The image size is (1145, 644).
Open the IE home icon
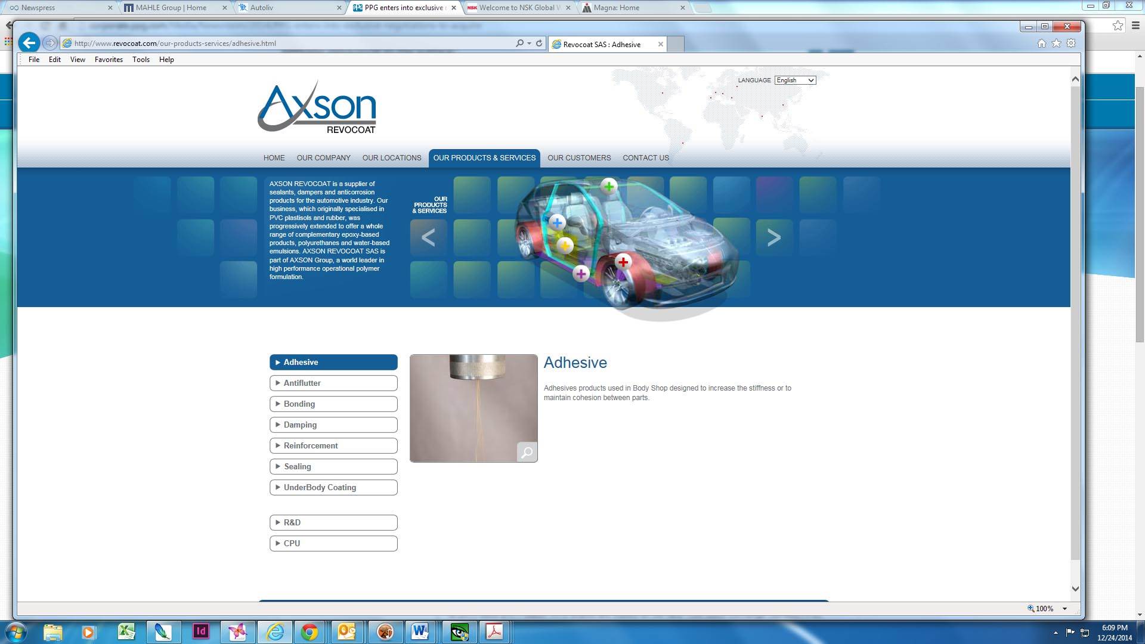(x=1041, y=44)
